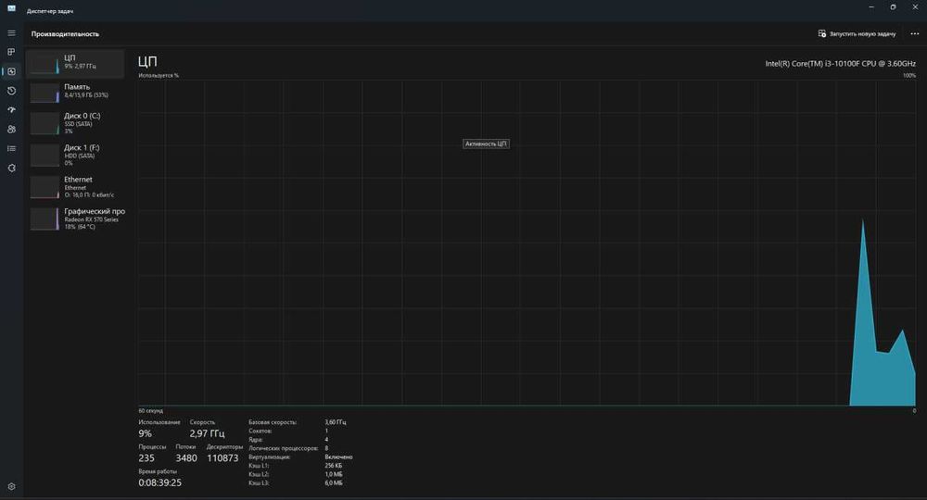Open the Services page icon
The image size is (927, 500).
point(11,169)
